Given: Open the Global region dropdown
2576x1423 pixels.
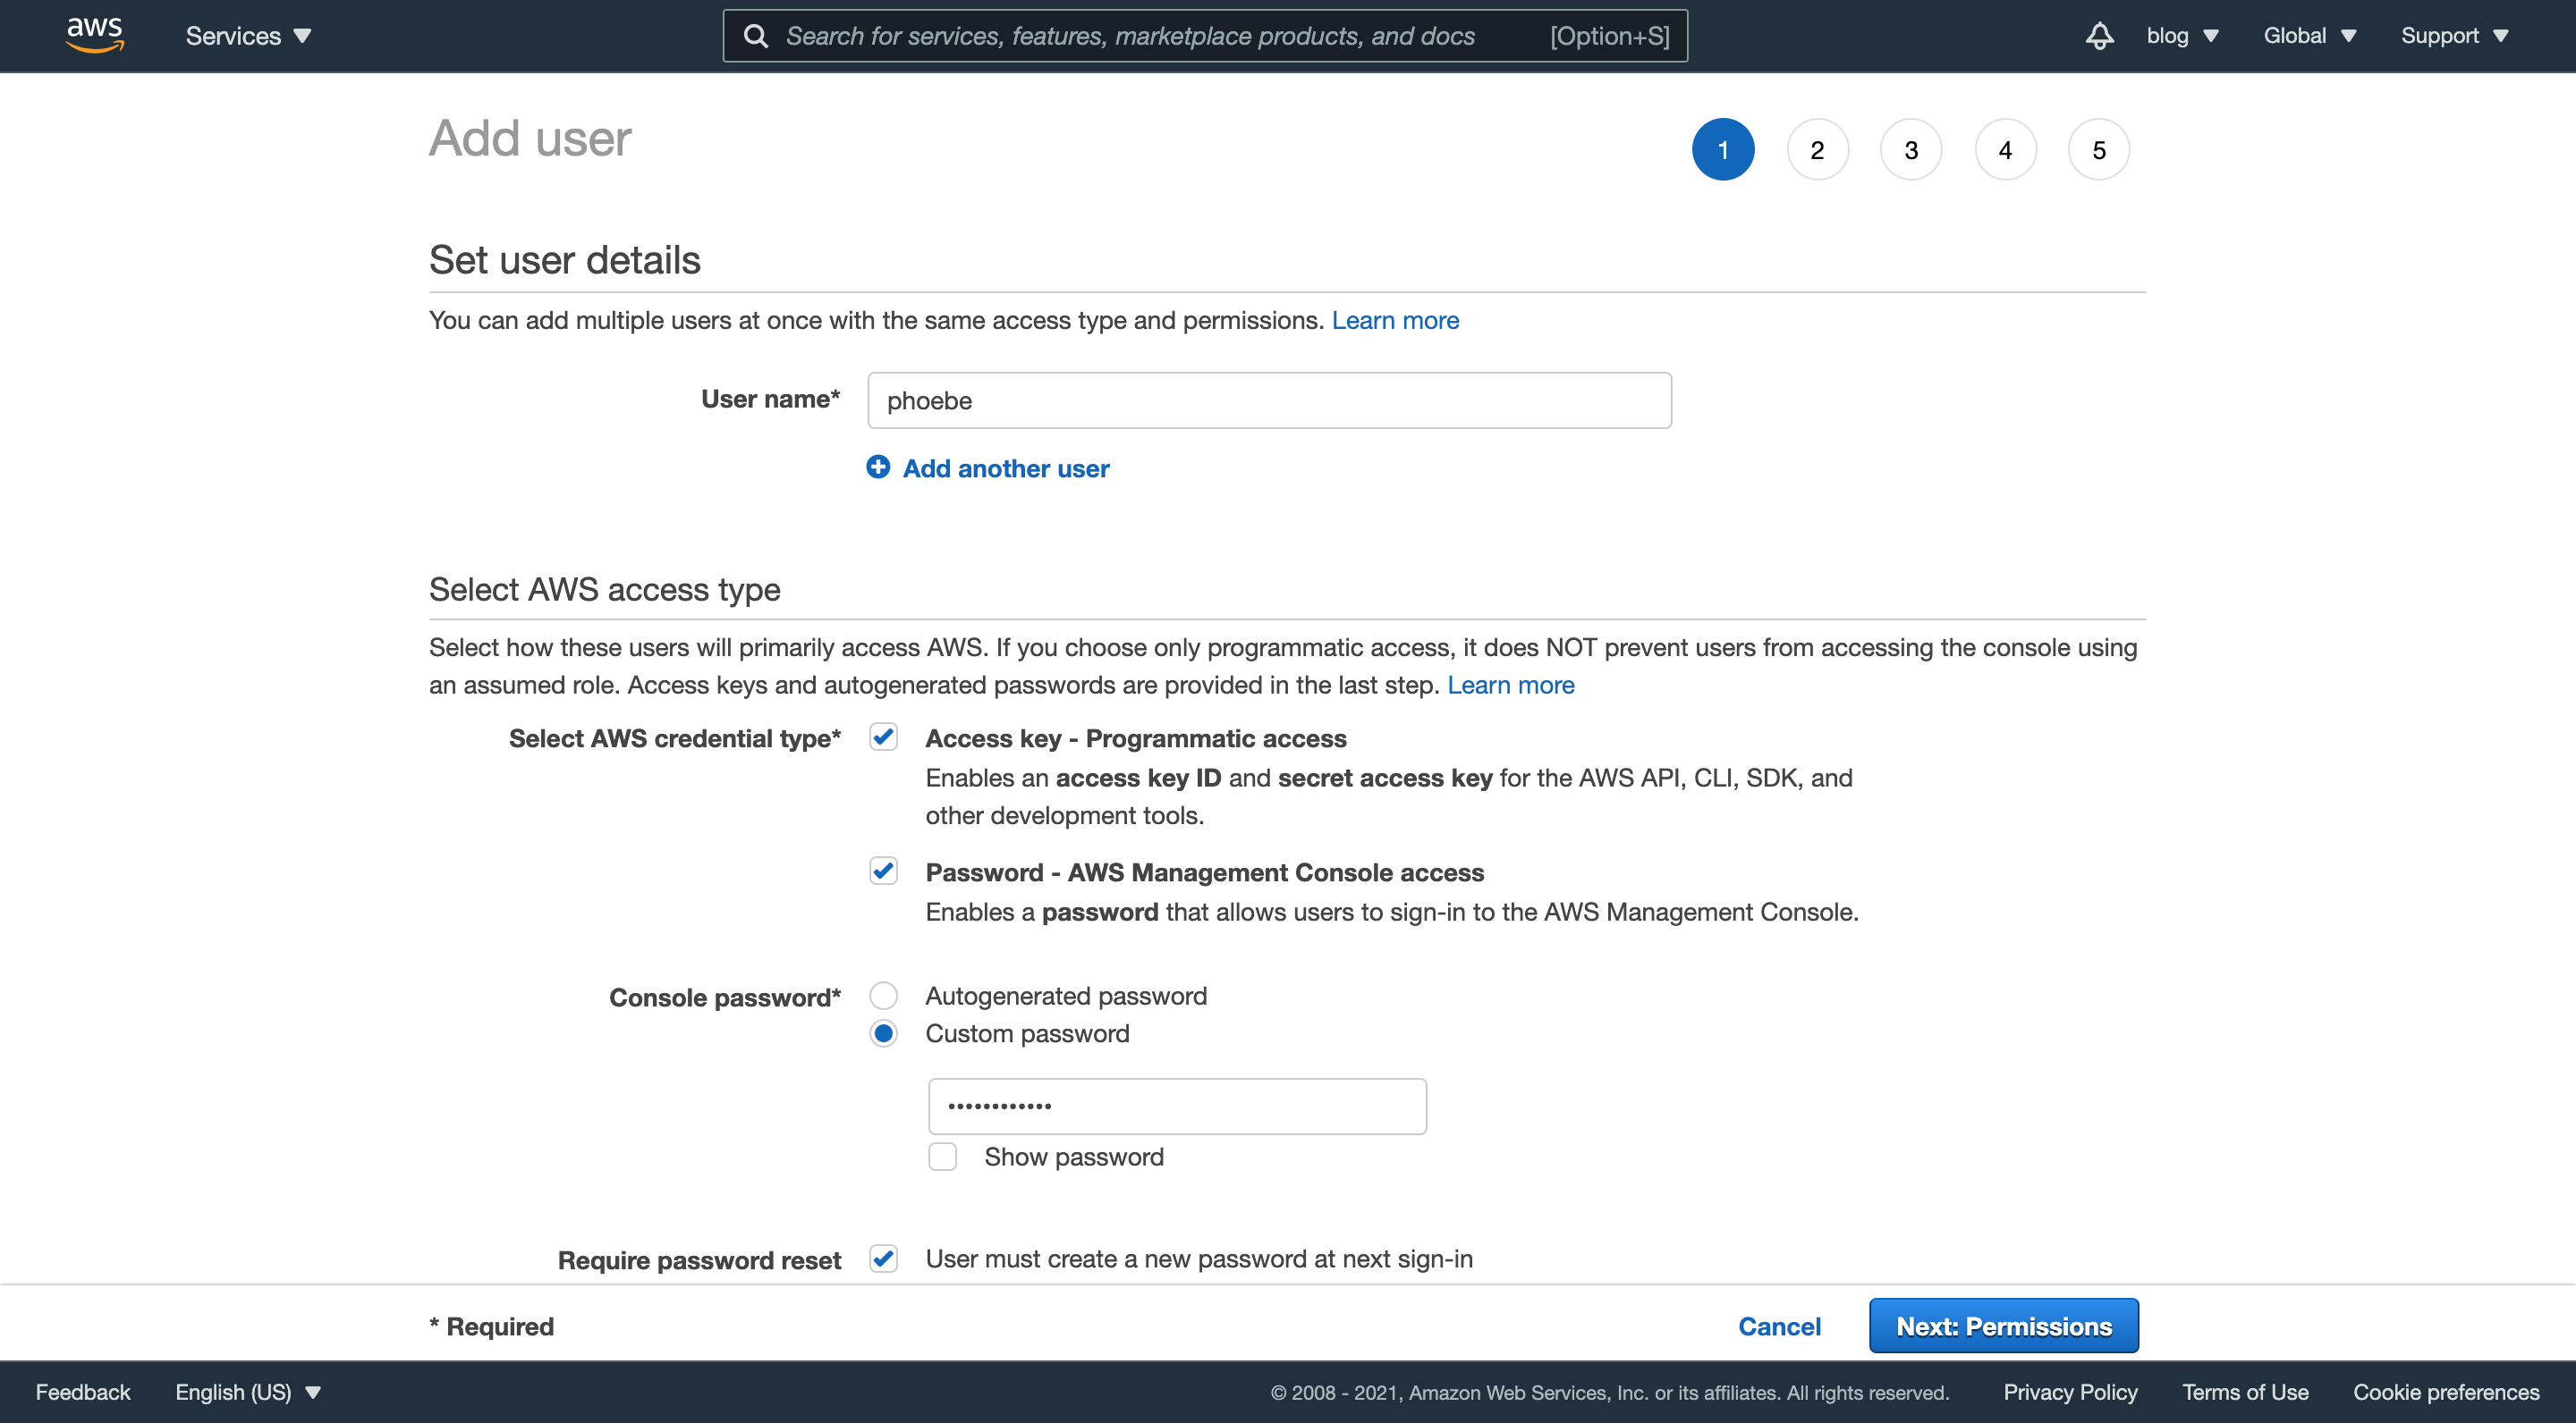Looking at the screenshot, I should 2310,36.
